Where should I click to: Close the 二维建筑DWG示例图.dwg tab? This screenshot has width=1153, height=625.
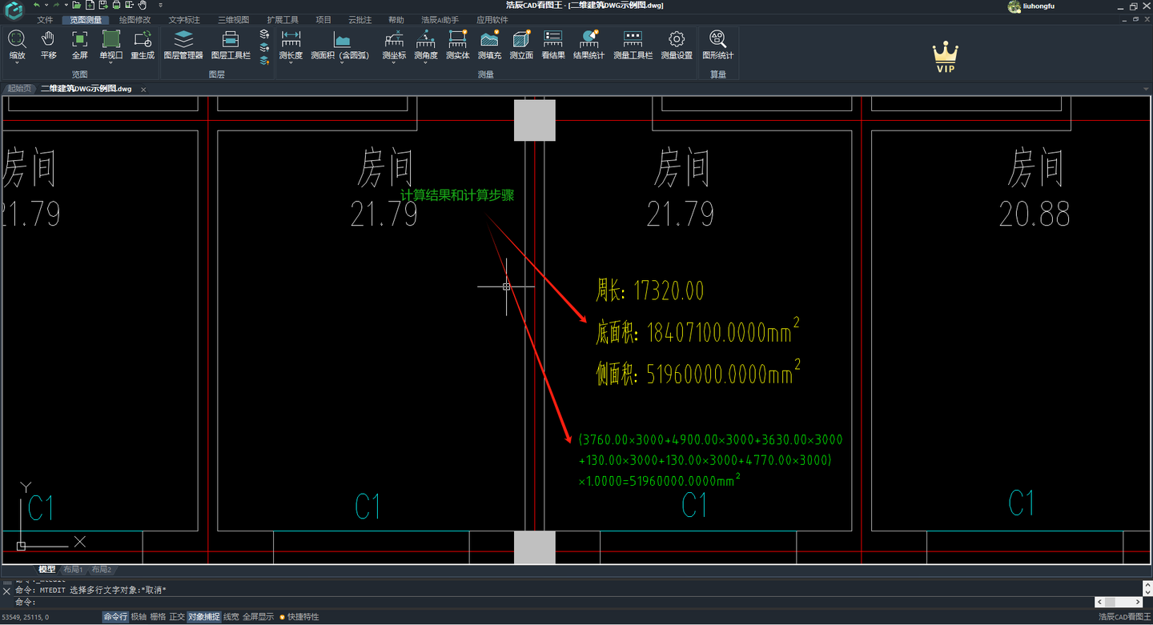[x=143, y=90]
